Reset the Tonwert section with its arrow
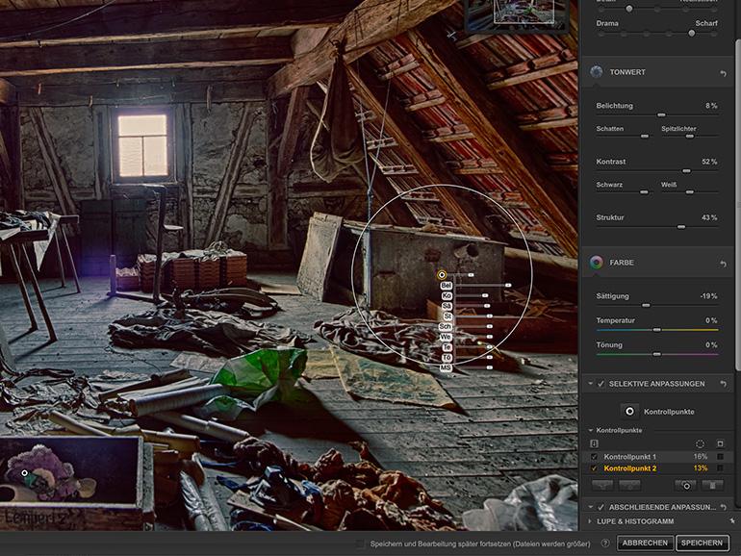Screen dimensions: 741x556 723,73
